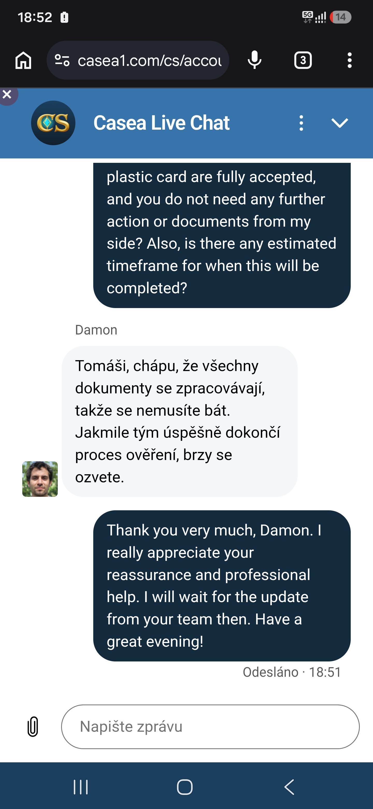Go back with Android back arrow

tap(289, 787)
